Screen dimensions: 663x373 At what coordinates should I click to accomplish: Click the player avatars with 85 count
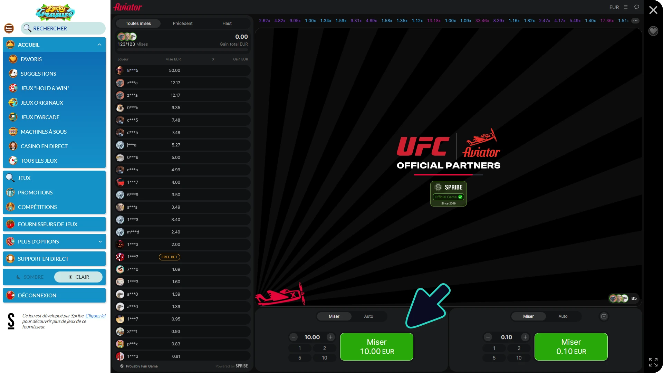tap(623, 298)
